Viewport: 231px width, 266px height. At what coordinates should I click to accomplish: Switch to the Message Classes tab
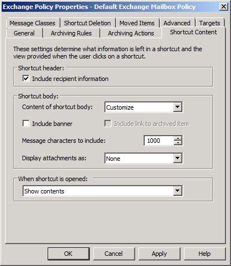33,23
